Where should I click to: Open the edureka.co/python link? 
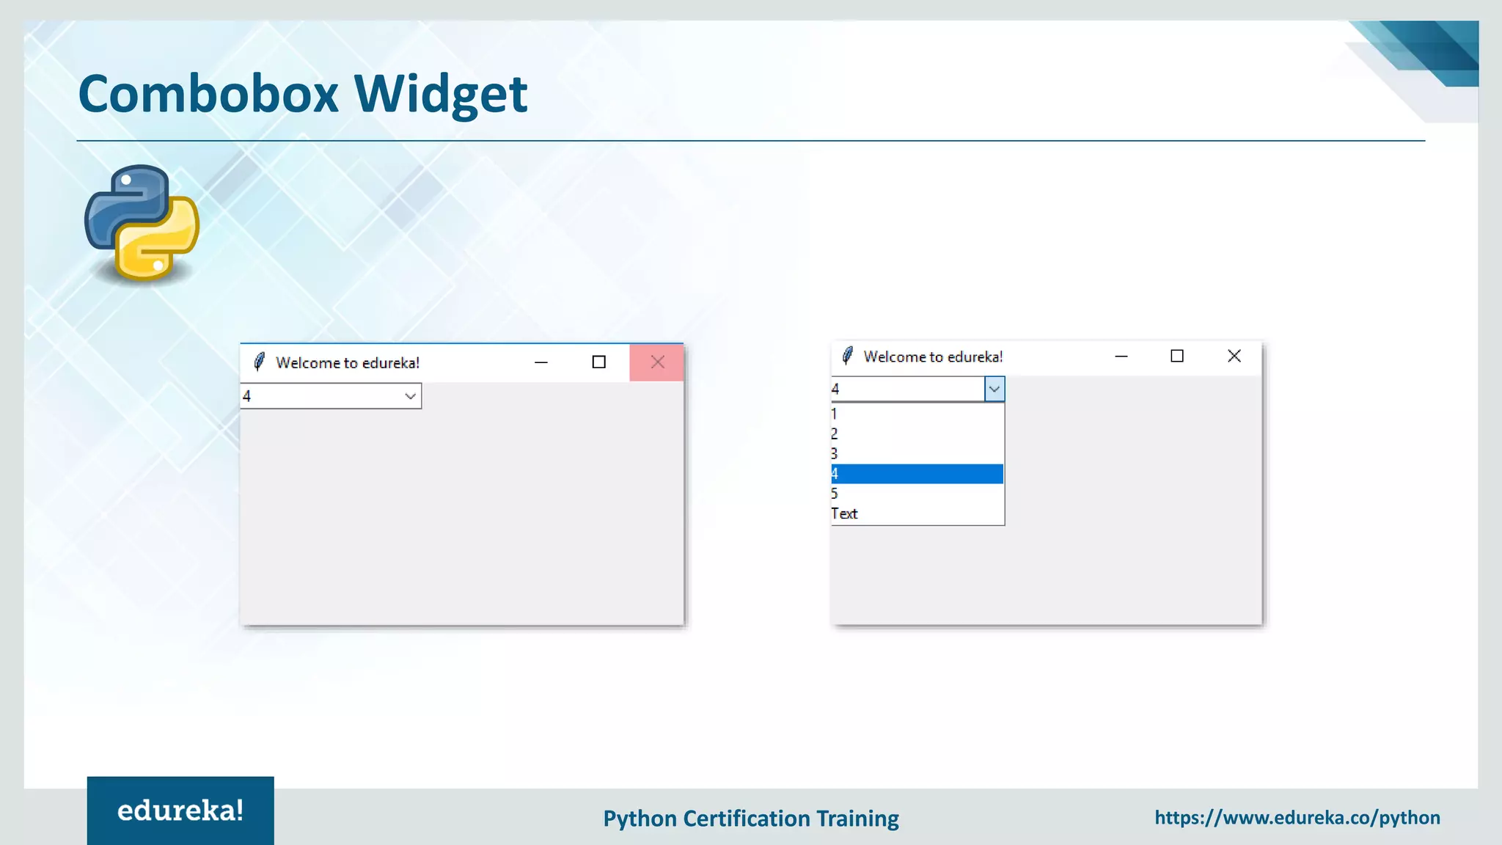1297,817
